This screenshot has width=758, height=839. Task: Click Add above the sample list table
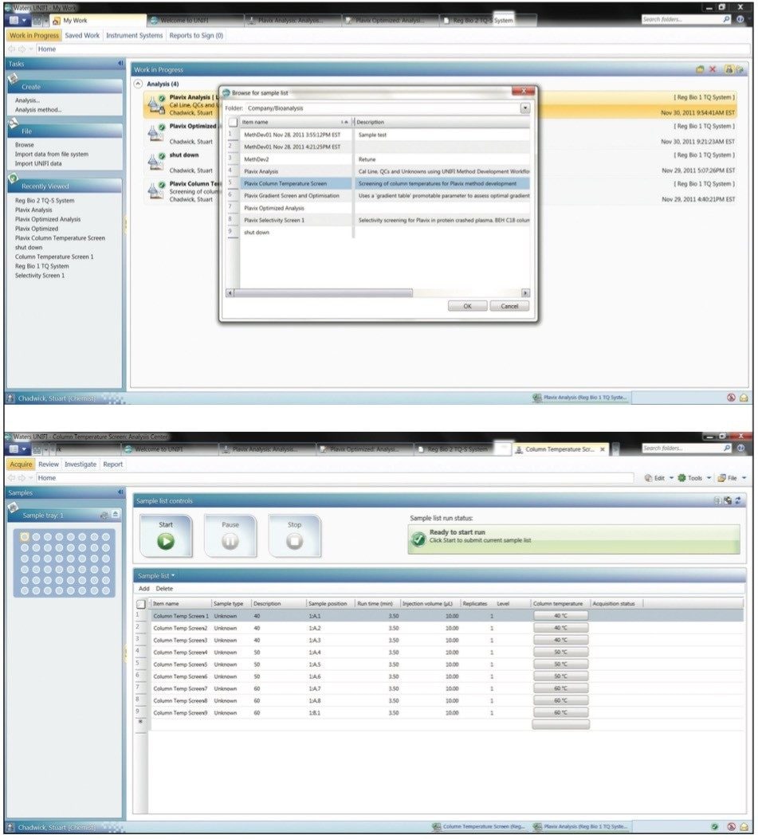pyautogui.click(x=144, y=589)
